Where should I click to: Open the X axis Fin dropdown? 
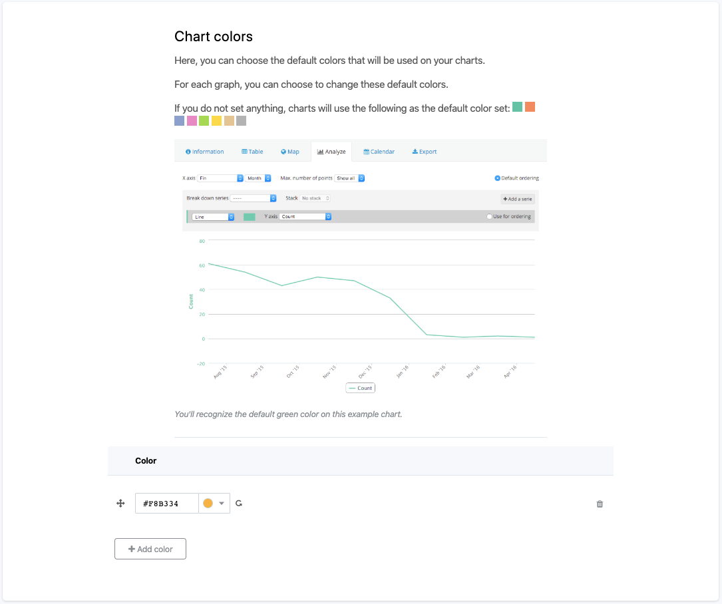pyautogui.click(x=220, y=178)
